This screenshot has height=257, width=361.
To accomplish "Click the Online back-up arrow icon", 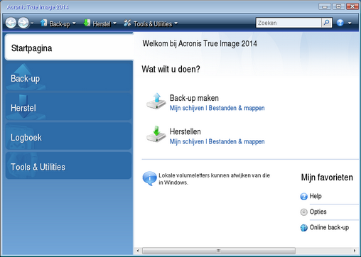I will click(x=304, y=228).
